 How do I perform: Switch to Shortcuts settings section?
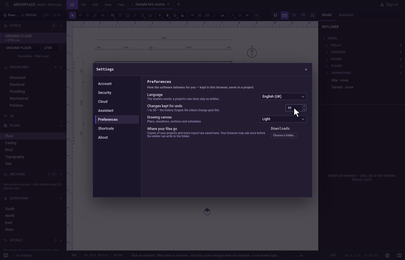tap(117, 129)
